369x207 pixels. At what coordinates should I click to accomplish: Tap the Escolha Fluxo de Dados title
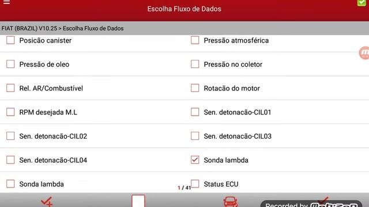[184, 9]
